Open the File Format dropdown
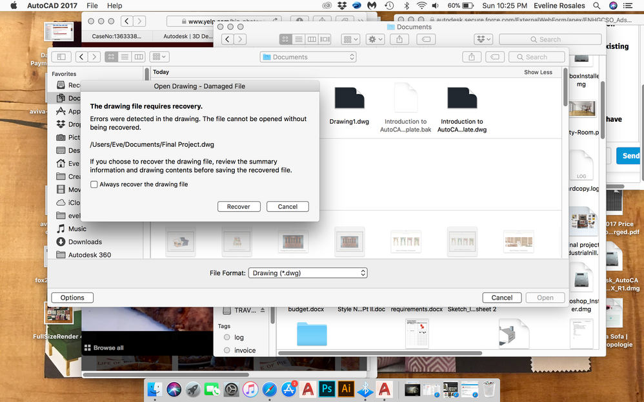This screenshot has height=402, width=644. coord(308,273)
